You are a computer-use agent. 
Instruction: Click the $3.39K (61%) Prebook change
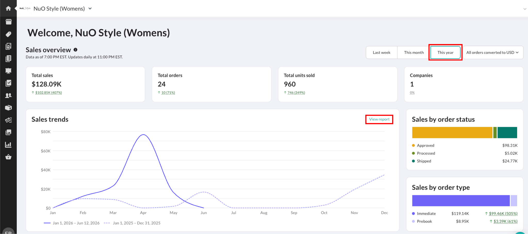point(506,221)
